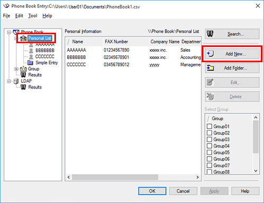Open the Tool menu
Viewport: 264px width, 203px height.
pyautogui.click(x=33, y=16)
